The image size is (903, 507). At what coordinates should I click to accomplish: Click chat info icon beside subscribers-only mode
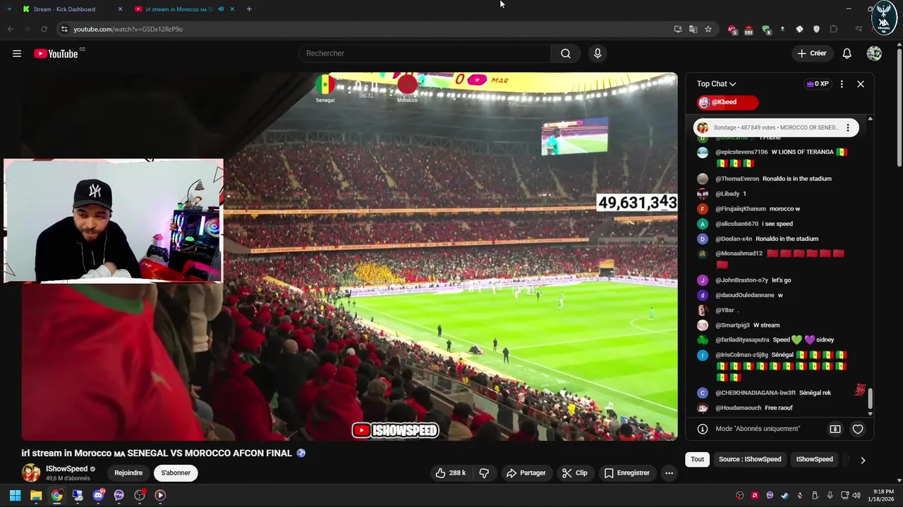click(703, 429)
